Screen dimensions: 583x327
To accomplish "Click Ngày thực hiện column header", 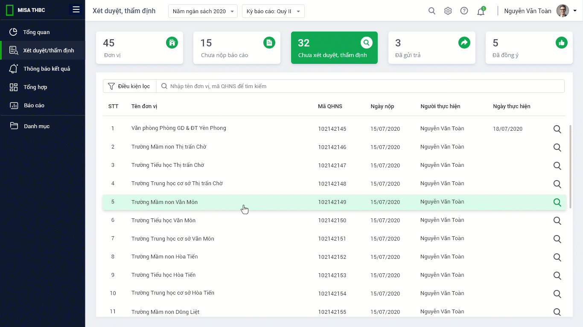I will coord(512,106).
